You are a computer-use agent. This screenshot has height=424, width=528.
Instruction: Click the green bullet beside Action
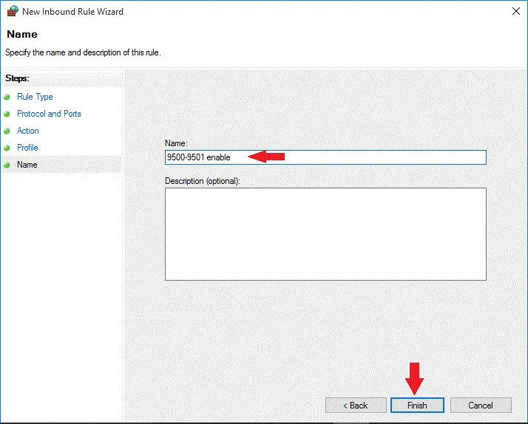(x=7, y=131)
